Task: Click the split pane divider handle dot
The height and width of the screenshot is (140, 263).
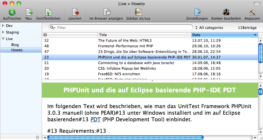Action: [152, 81]
